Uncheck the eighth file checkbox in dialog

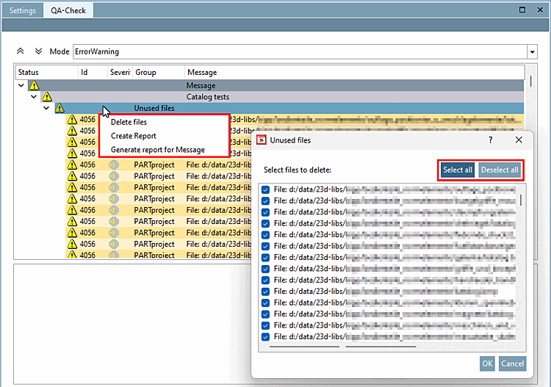266,269
